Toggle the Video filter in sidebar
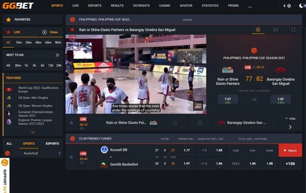Viewport: 306px width, 193px height. tap(50, 32)
